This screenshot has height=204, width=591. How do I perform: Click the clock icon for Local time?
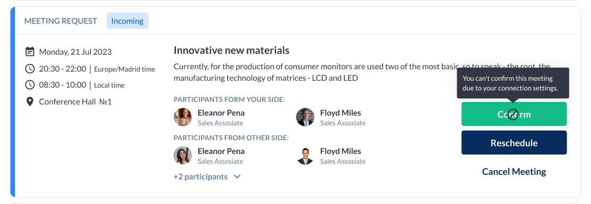tap(30, 85)
